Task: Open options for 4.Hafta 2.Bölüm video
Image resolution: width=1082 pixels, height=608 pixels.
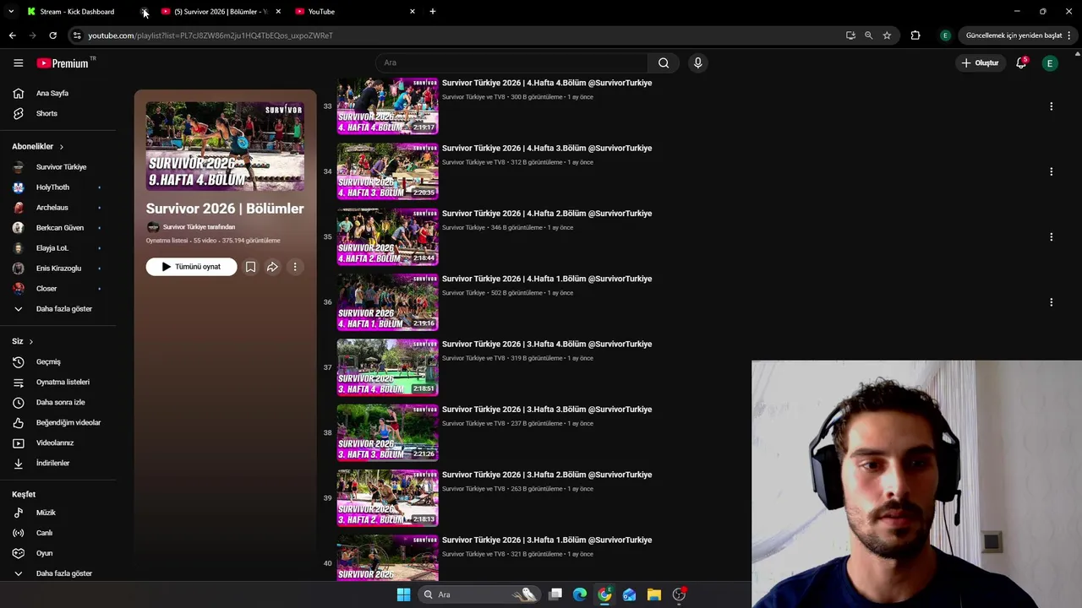Action: tap(1051, 236)
